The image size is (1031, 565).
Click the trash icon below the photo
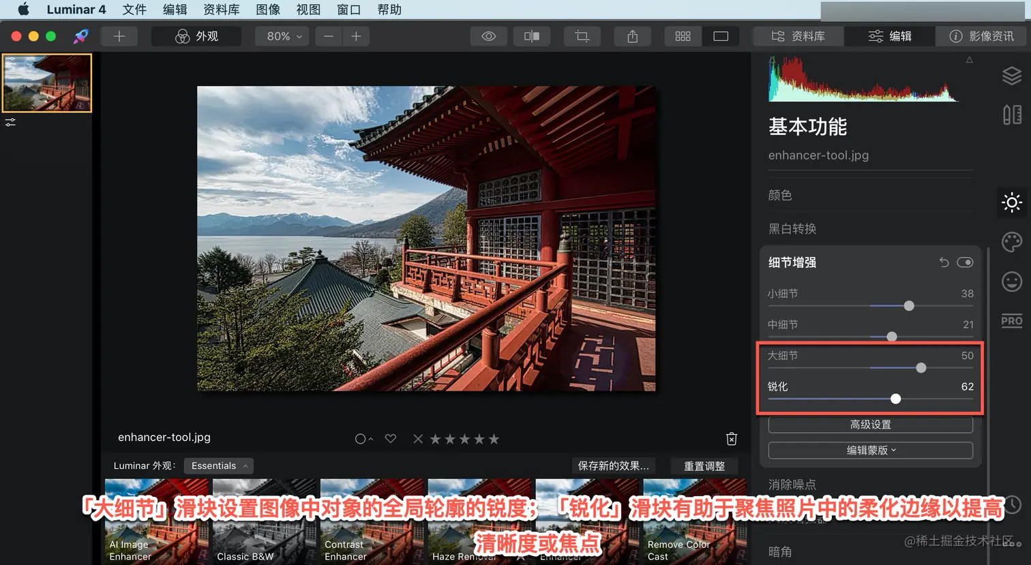[x=732, y=439]
